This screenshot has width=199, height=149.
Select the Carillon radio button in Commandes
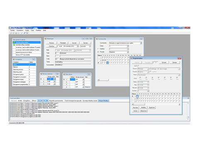click(x=98, y=49)
